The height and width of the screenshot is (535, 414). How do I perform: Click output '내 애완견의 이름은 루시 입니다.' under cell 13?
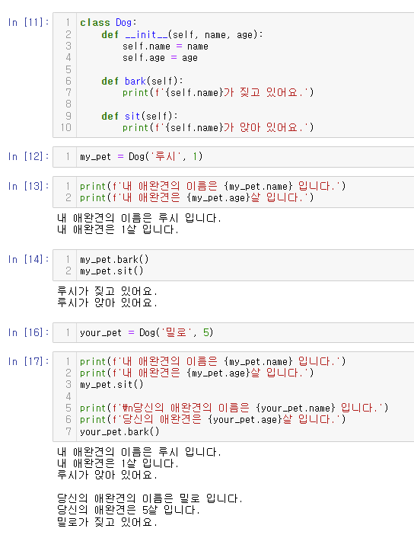pyautogui.click(x=139, y=218)
